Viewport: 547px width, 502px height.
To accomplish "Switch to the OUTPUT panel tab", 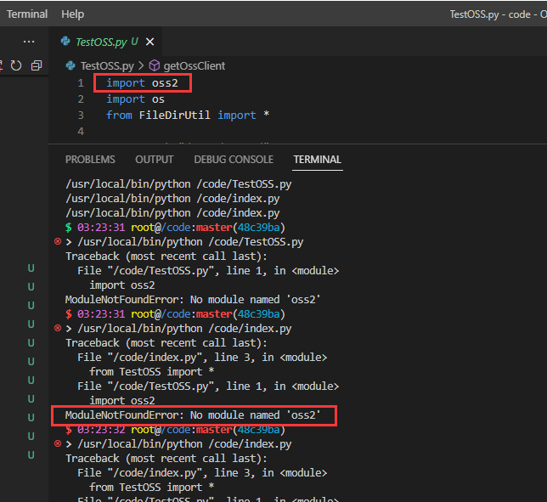I will (155, 160).
